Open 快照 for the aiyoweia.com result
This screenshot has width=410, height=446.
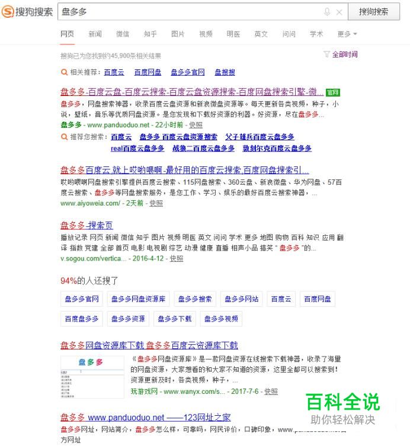(156, 203)
